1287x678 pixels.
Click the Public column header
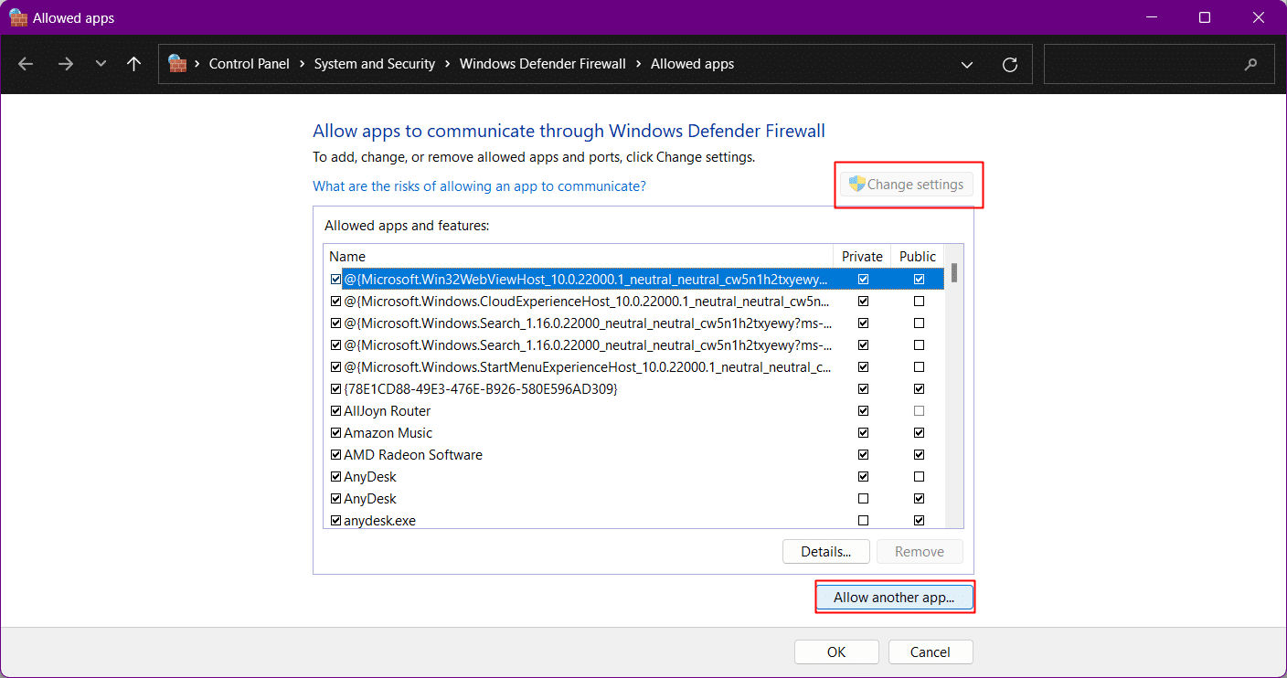click(x=918, y=257)
